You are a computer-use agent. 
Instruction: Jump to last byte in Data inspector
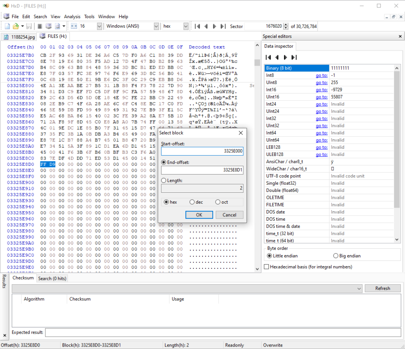294,57
